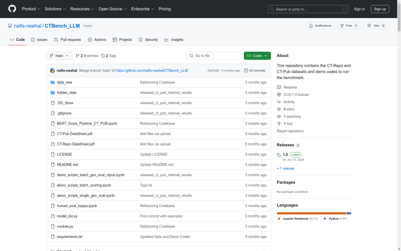Image resolution: width=401 pixels, height=251 pixels.
Task: Open the human_eval_kappa.ipynb file
Action: [77, 206]
